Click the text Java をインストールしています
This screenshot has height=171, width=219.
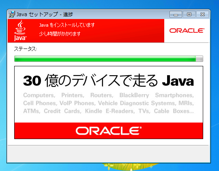point(67,25)
